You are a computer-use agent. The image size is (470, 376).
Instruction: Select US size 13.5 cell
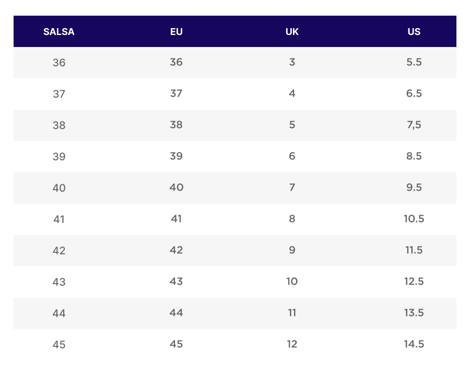(x=414, y=313)
